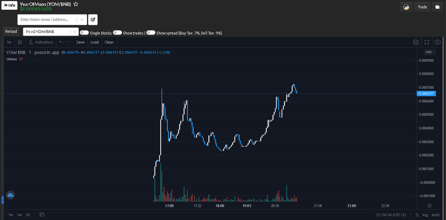446x220 pixels.
Task: Click the 0.0009000 price axis label
Action: (426, 60)
